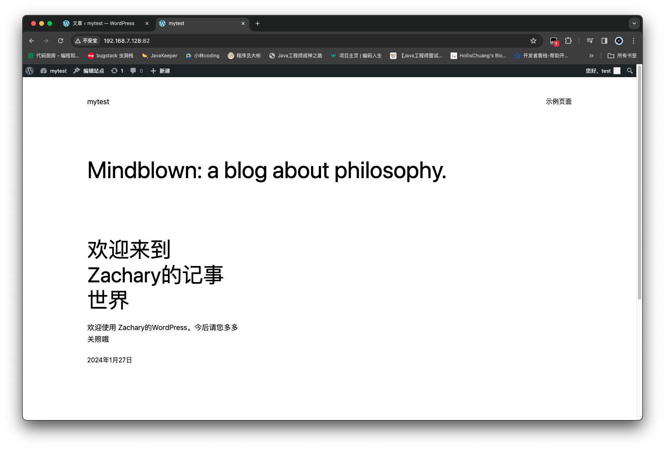Open the extensions puzzle icon

(x=569, y=41)
